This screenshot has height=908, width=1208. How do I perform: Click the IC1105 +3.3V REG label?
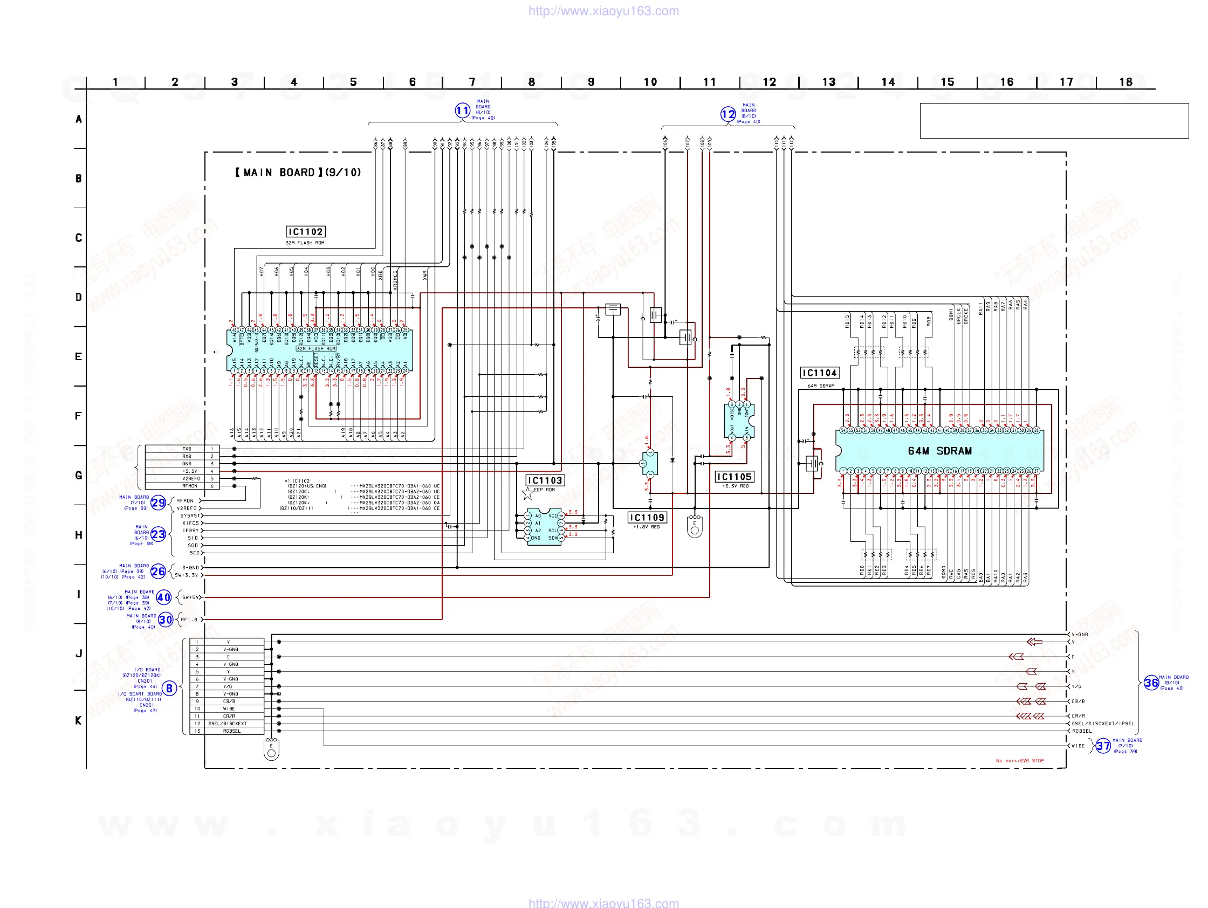coord(735,477)
